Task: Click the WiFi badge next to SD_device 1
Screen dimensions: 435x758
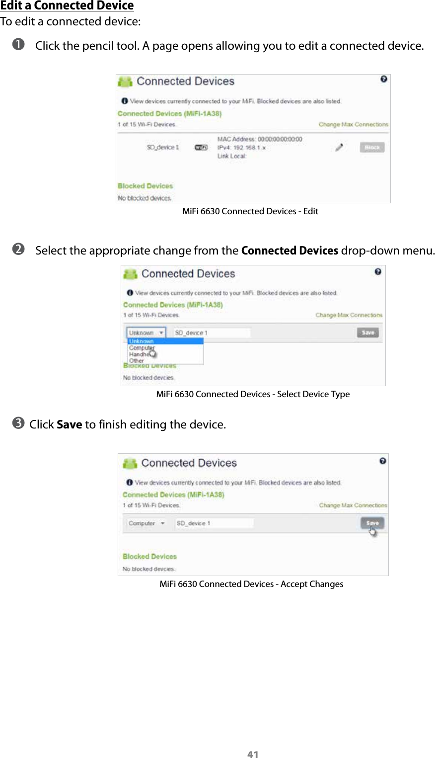Action: [x=202, y=147]
